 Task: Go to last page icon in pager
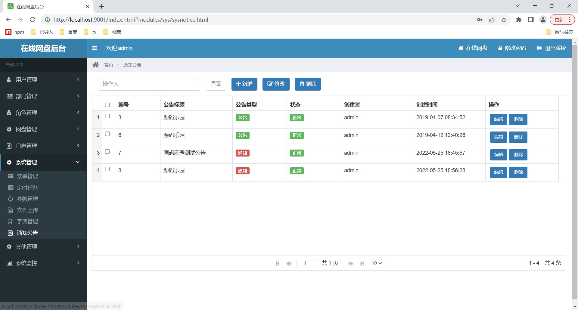(x=362, y=263)
